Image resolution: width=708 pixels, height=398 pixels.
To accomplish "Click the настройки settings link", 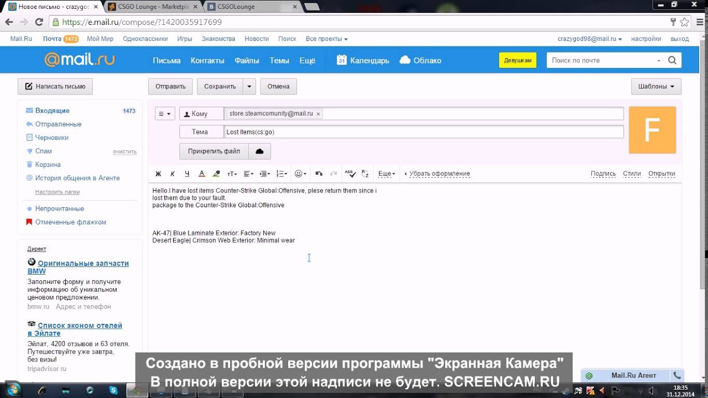I will (x=646, y=39).
